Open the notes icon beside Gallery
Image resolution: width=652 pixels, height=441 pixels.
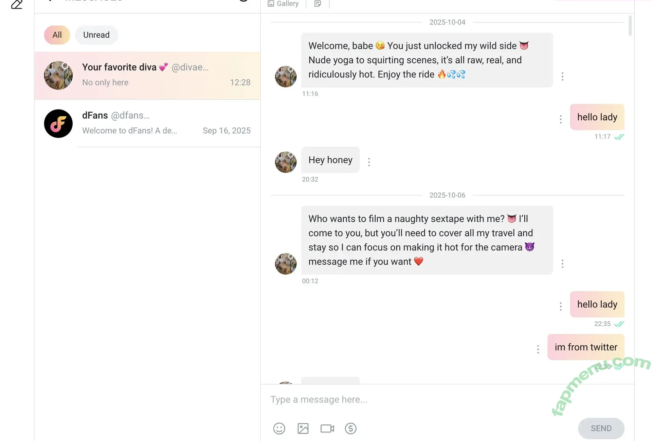[x=318, y=4]
